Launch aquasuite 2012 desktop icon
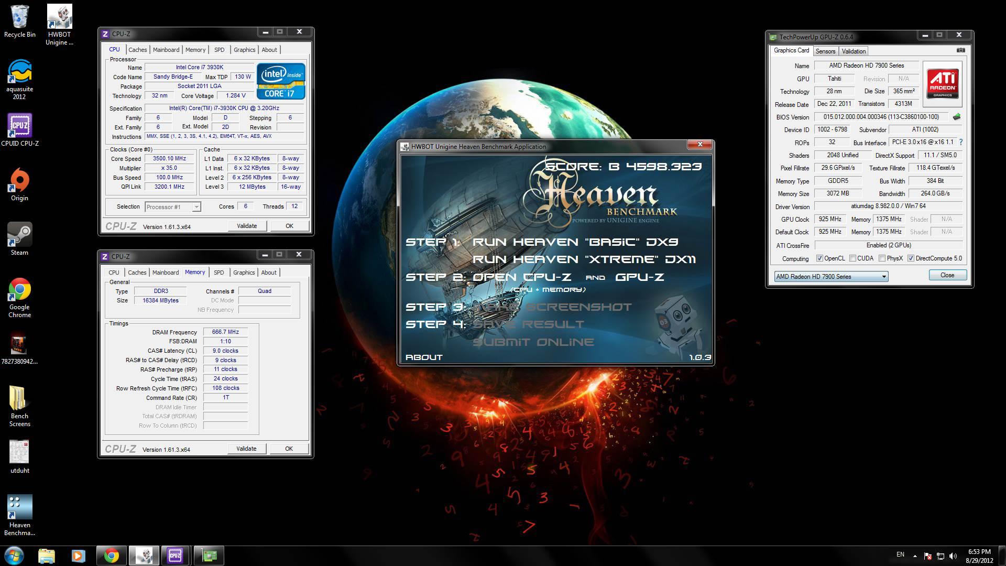The image size is (1006, 566). tap(19, 80)
